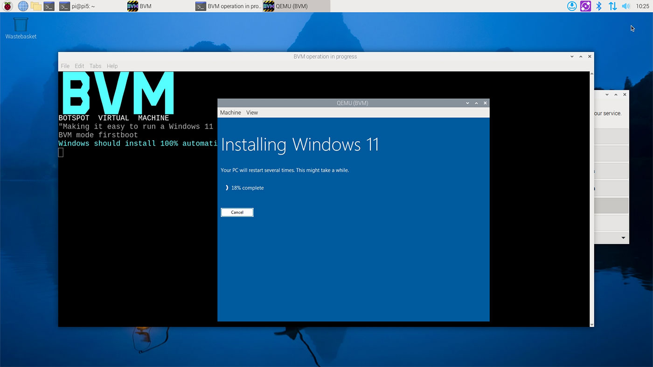Select the BVM operation in progress task

tap(229, 7)
